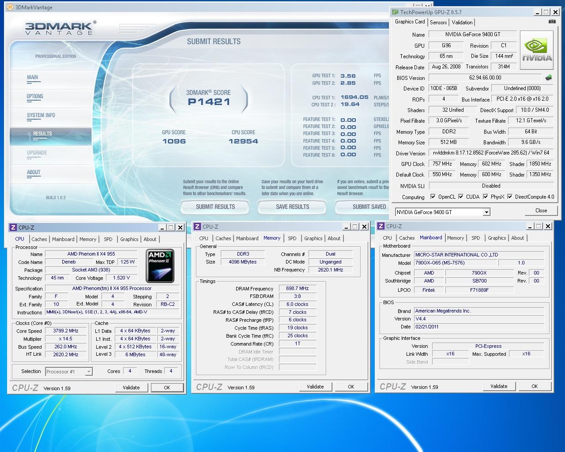Click the GPU-Z title bar icon
This screenshot has width=565, height=452.
(395, 12)
